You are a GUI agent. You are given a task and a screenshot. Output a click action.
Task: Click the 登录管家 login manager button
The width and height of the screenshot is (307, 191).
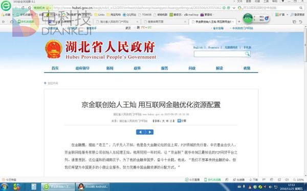click(x=297, y=15)
